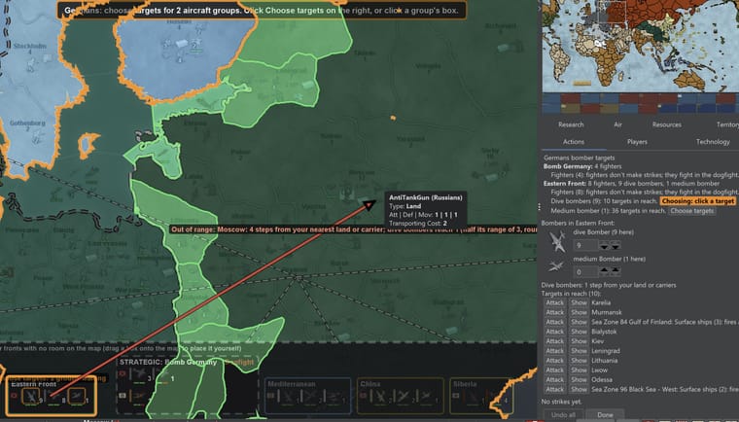Open the Research tab
The width and height of the screenshot is (739, 422).
click(571, 125)
